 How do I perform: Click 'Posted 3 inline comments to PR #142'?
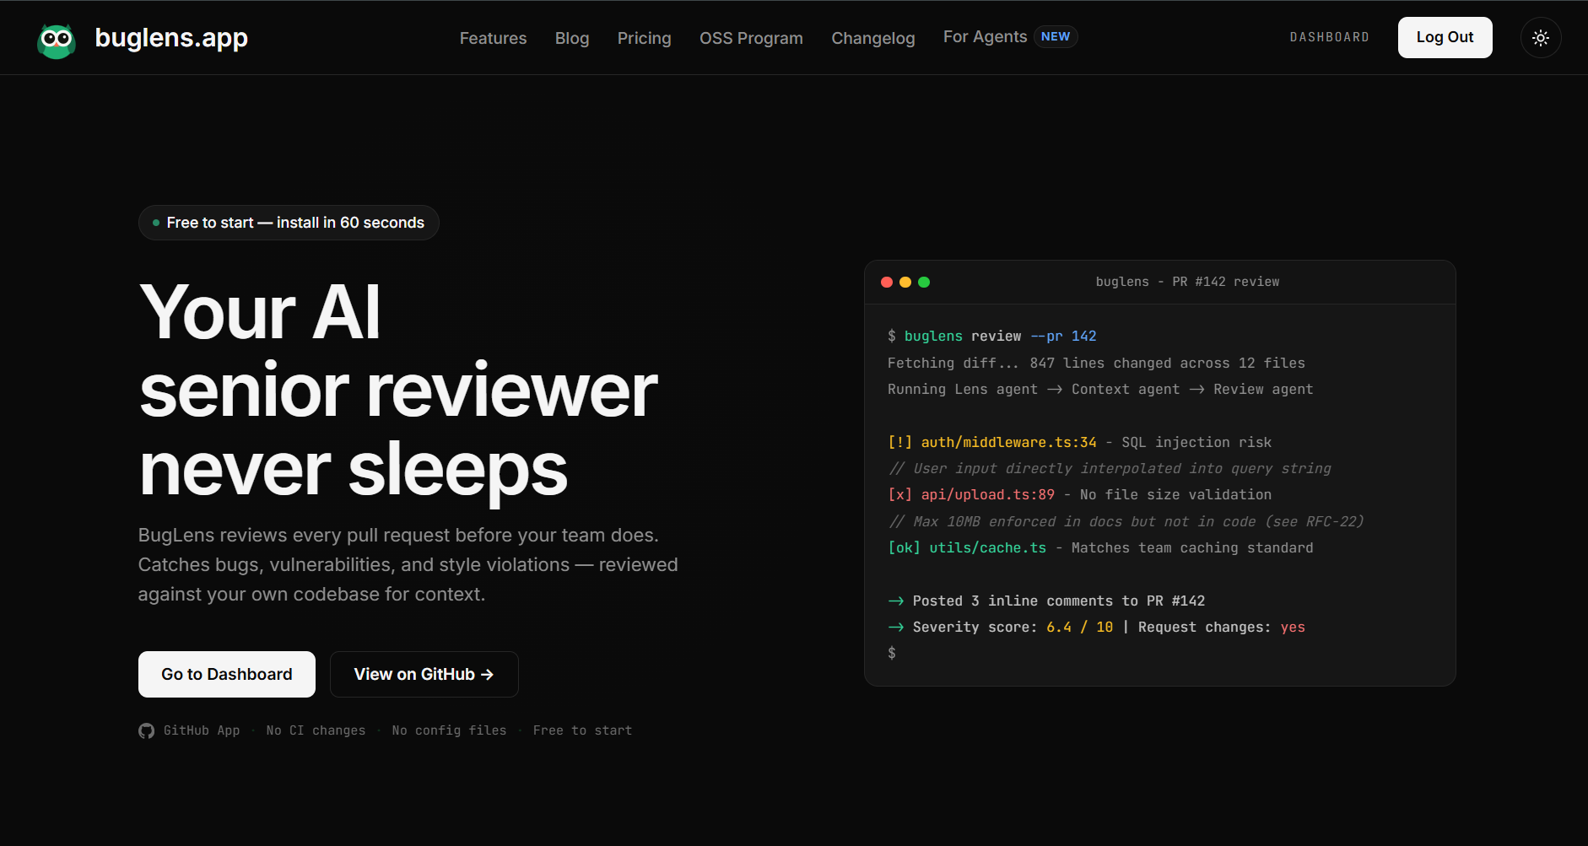coord(1059,601)
